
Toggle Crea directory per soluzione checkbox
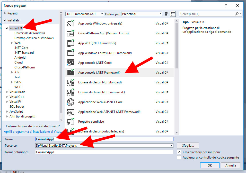point(179,152)
